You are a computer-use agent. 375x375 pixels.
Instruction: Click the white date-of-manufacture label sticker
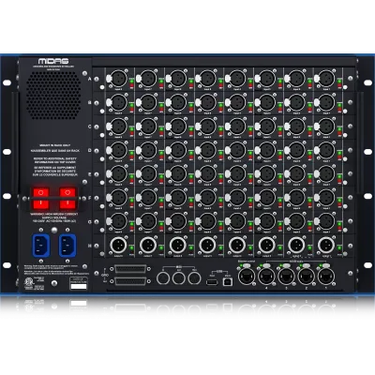click(79, 286)
